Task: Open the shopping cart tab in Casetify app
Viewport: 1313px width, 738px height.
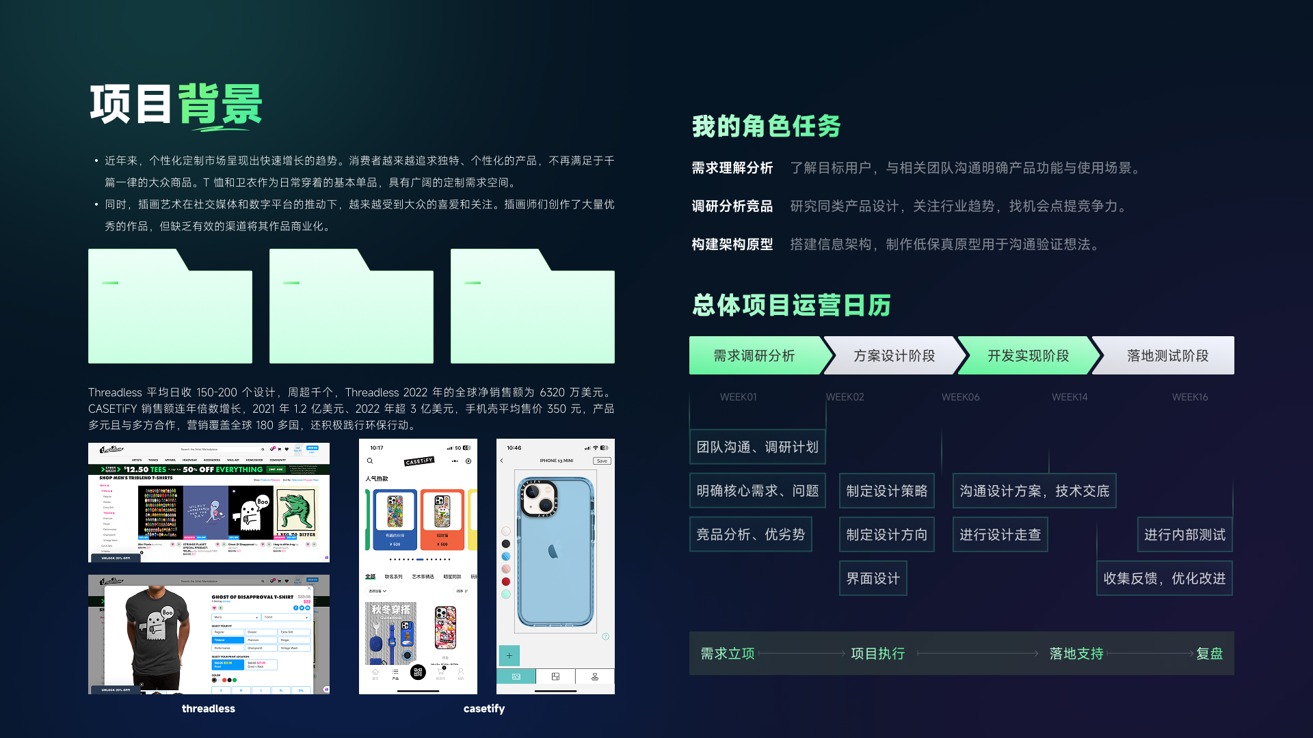Action: point(440,673)
